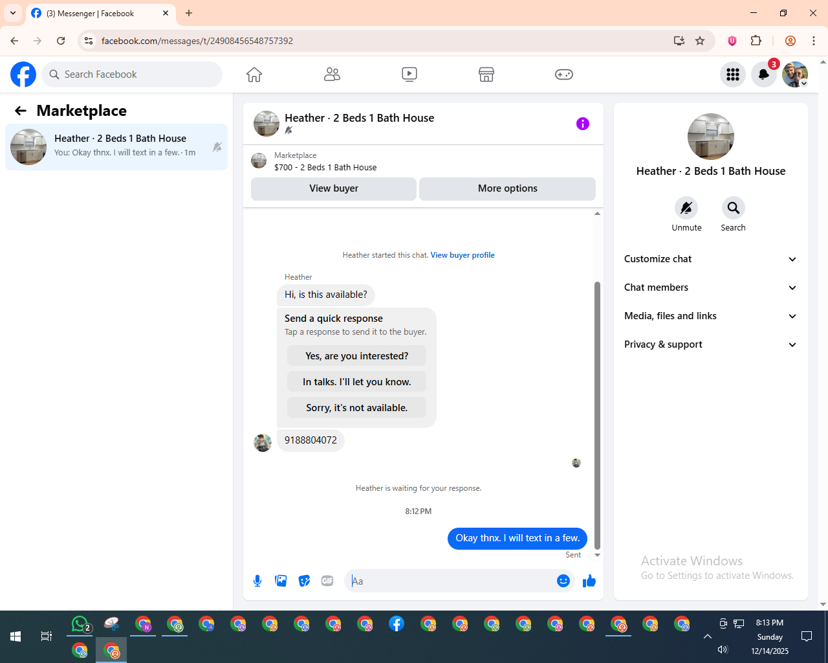Viewport: 828px width, 663px height.
Task: Send a thumbs up like
Action: coord(589,581)
